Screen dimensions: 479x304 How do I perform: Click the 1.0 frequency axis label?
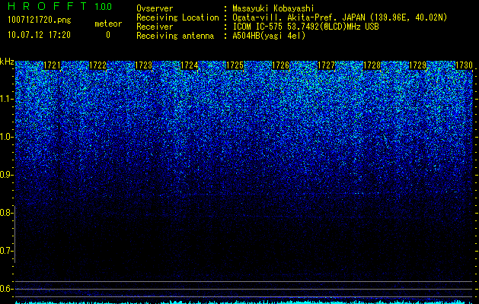click(x=6, y=137)
